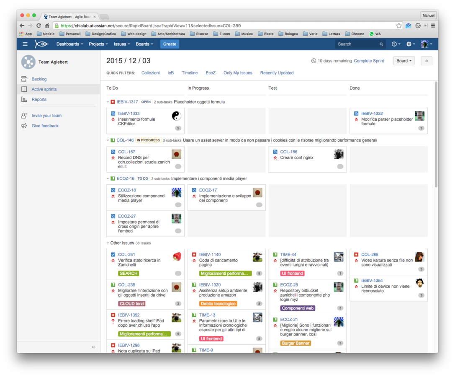
Task: Open the settings gear menu
Action: click(411, 44)
